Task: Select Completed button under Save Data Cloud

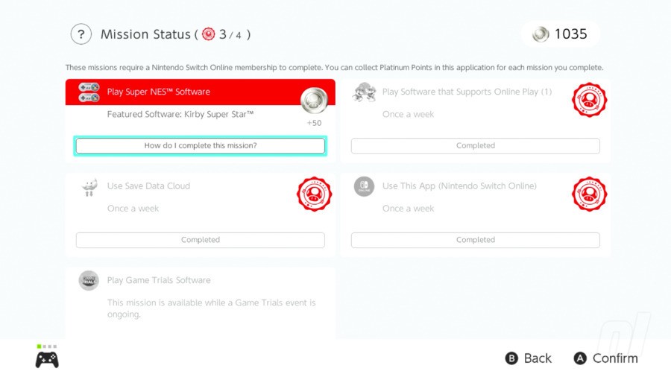Action: point(200,240)
